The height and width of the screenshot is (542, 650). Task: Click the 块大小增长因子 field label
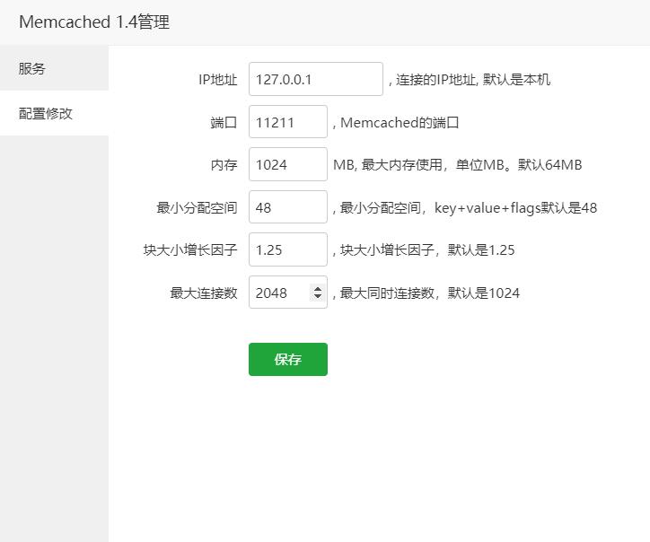point(190,250)
